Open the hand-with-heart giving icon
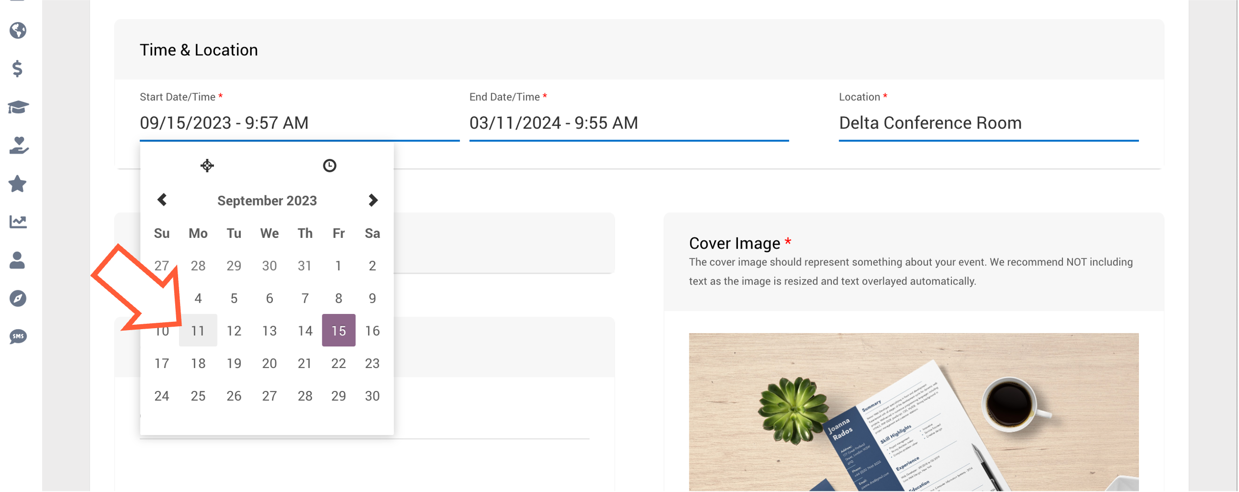The width and height of the screenshot is (1239, 492). click(x=19, y=145)
